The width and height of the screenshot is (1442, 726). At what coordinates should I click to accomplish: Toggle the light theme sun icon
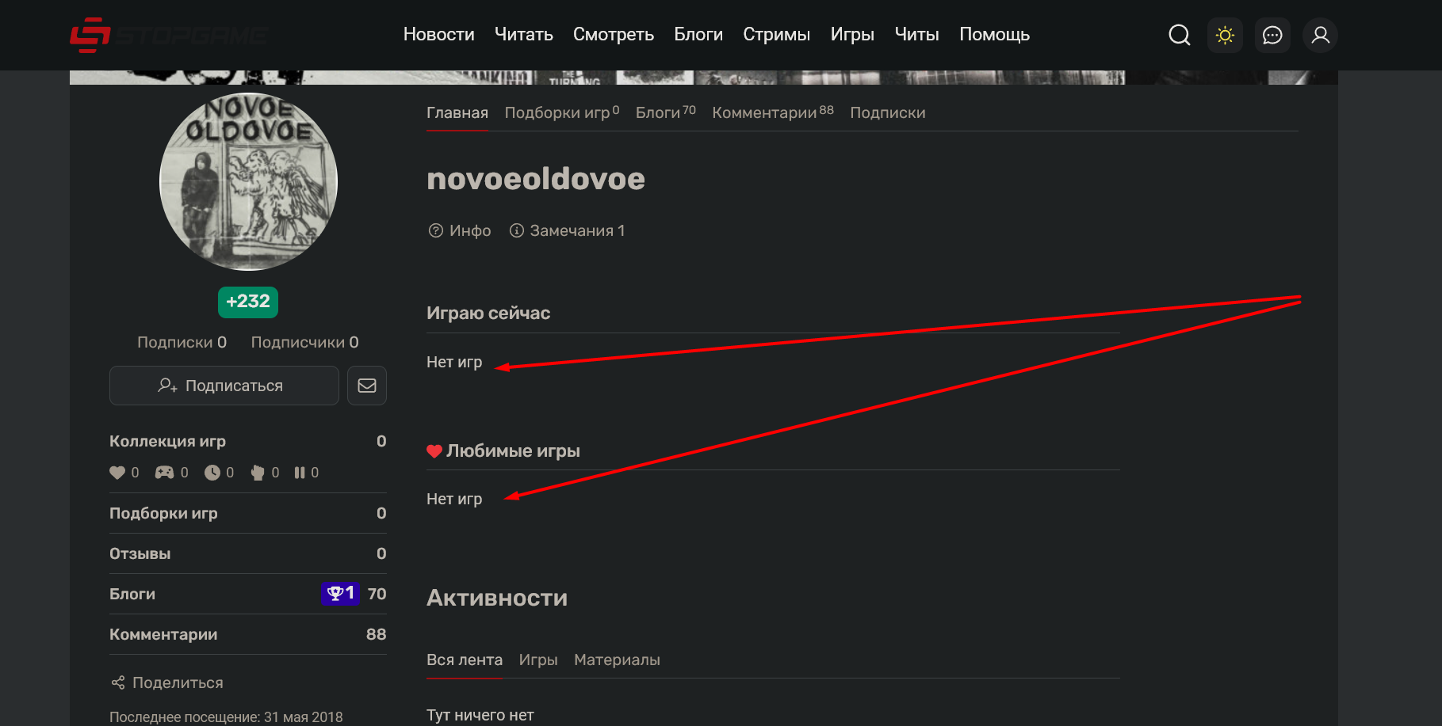pyautogui.click(x=1225, y=35)
